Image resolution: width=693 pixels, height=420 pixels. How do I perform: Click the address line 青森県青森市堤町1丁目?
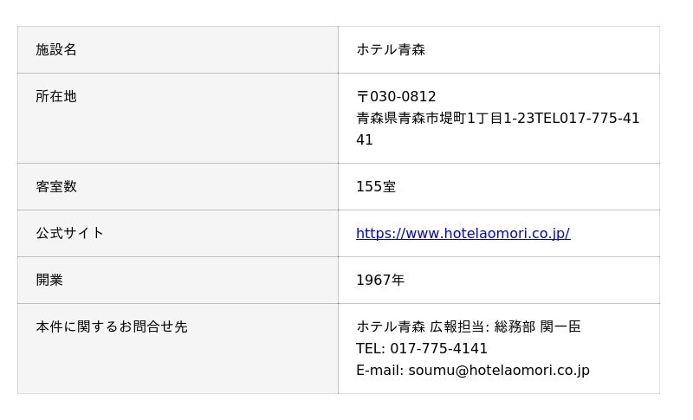430,118
